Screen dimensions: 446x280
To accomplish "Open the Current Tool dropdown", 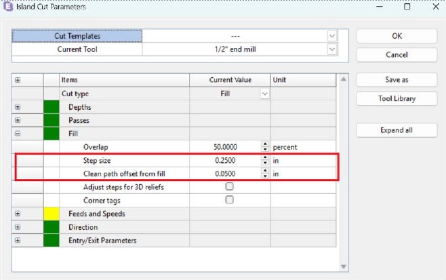I will (331, 49).
